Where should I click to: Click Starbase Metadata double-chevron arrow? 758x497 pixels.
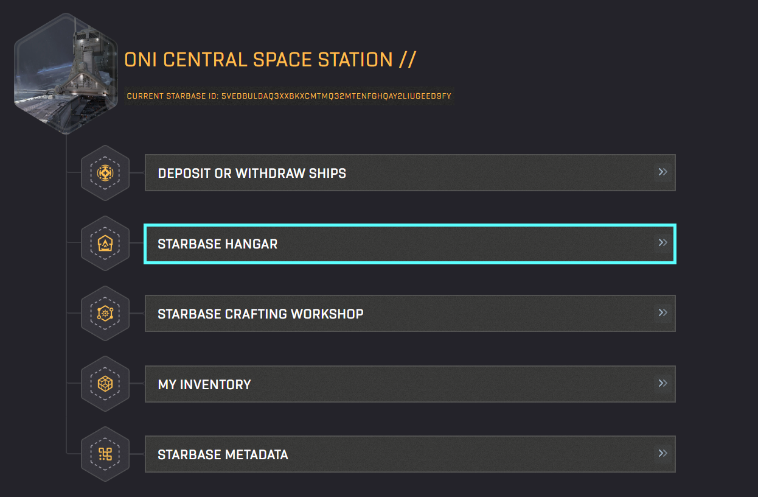coord(663,454)
